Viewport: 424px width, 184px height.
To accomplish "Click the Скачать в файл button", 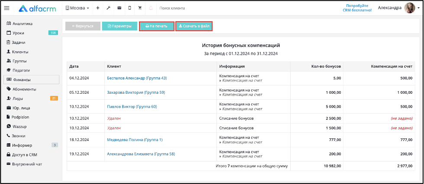I will [194, 26].
